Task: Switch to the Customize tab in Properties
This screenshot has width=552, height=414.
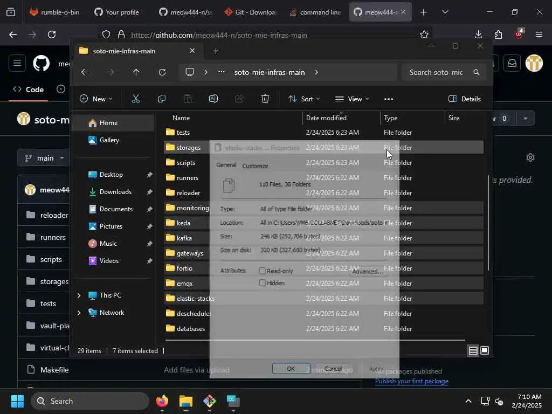Action: click(255, 166)
